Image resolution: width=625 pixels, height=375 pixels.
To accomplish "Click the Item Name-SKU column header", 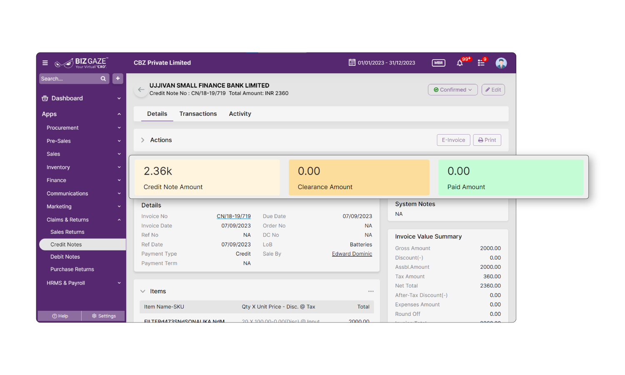I will (164, 307).
